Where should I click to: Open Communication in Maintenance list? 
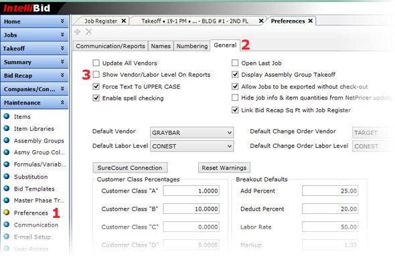(36, 225)
